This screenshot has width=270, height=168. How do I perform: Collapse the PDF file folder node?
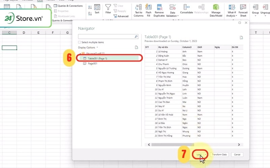pyautogui.click(x=80, y=53)
